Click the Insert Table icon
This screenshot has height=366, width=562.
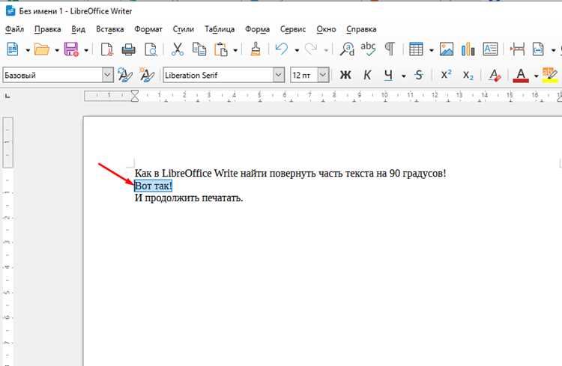[416, 49]
